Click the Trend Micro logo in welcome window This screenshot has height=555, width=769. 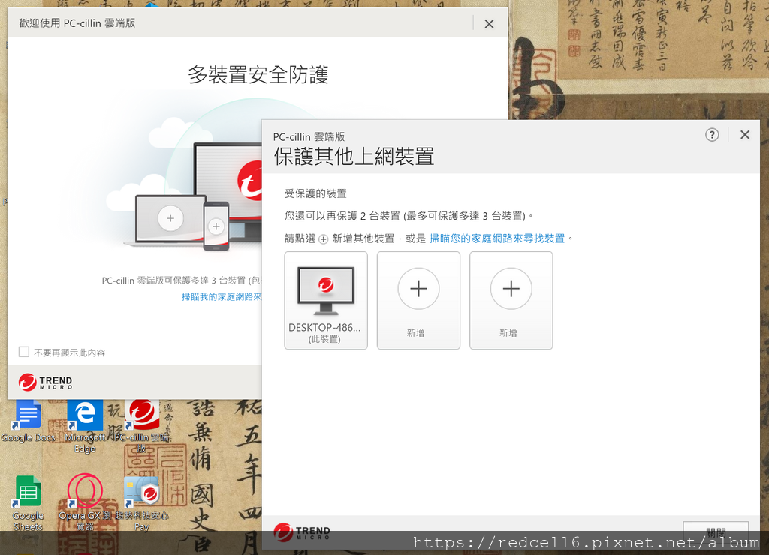coord(45,382)
